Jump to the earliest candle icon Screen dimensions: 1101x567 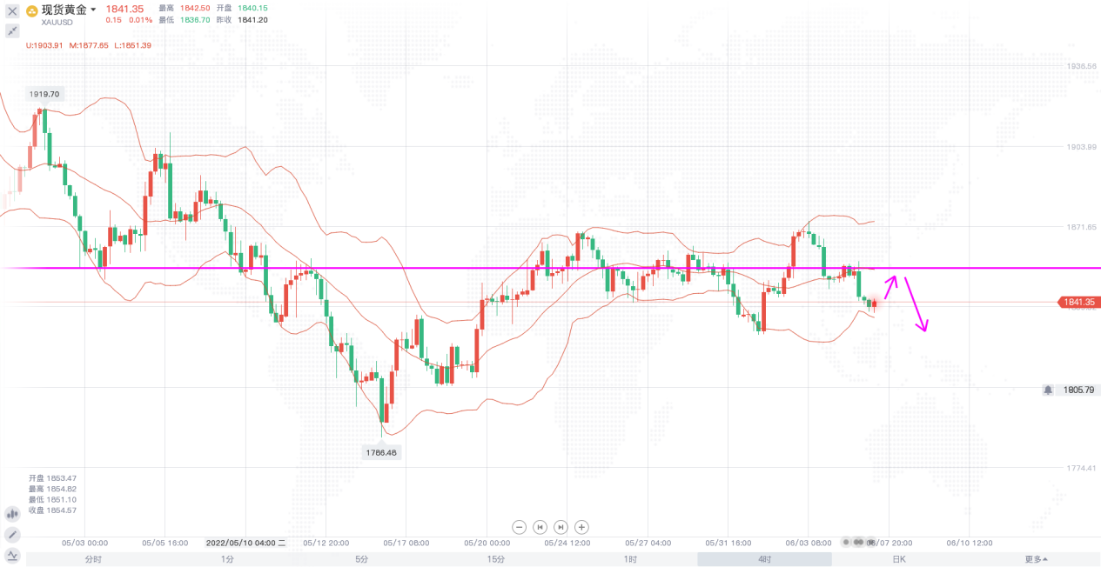pos(540,526)
